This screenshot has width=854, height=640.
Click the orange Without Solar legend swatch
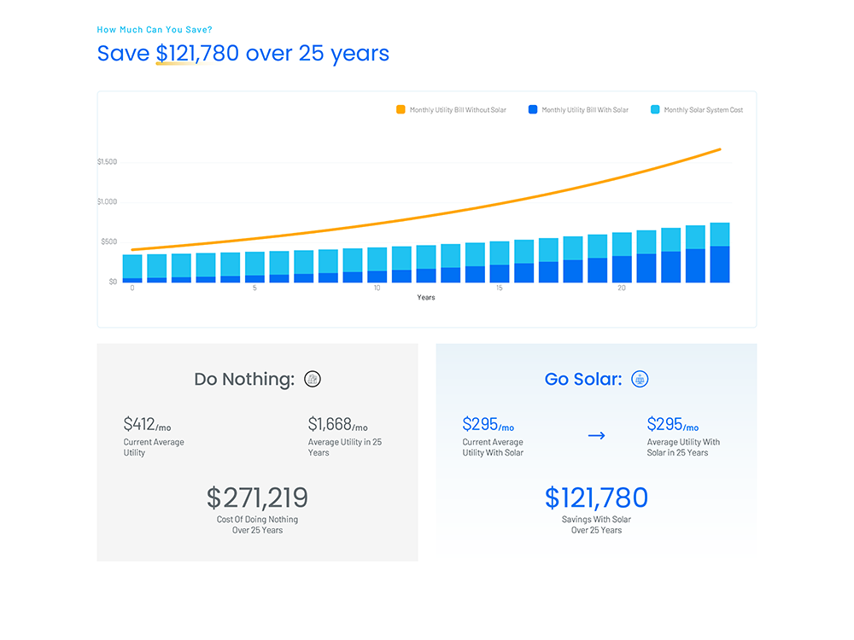click(x=401, y=109)
